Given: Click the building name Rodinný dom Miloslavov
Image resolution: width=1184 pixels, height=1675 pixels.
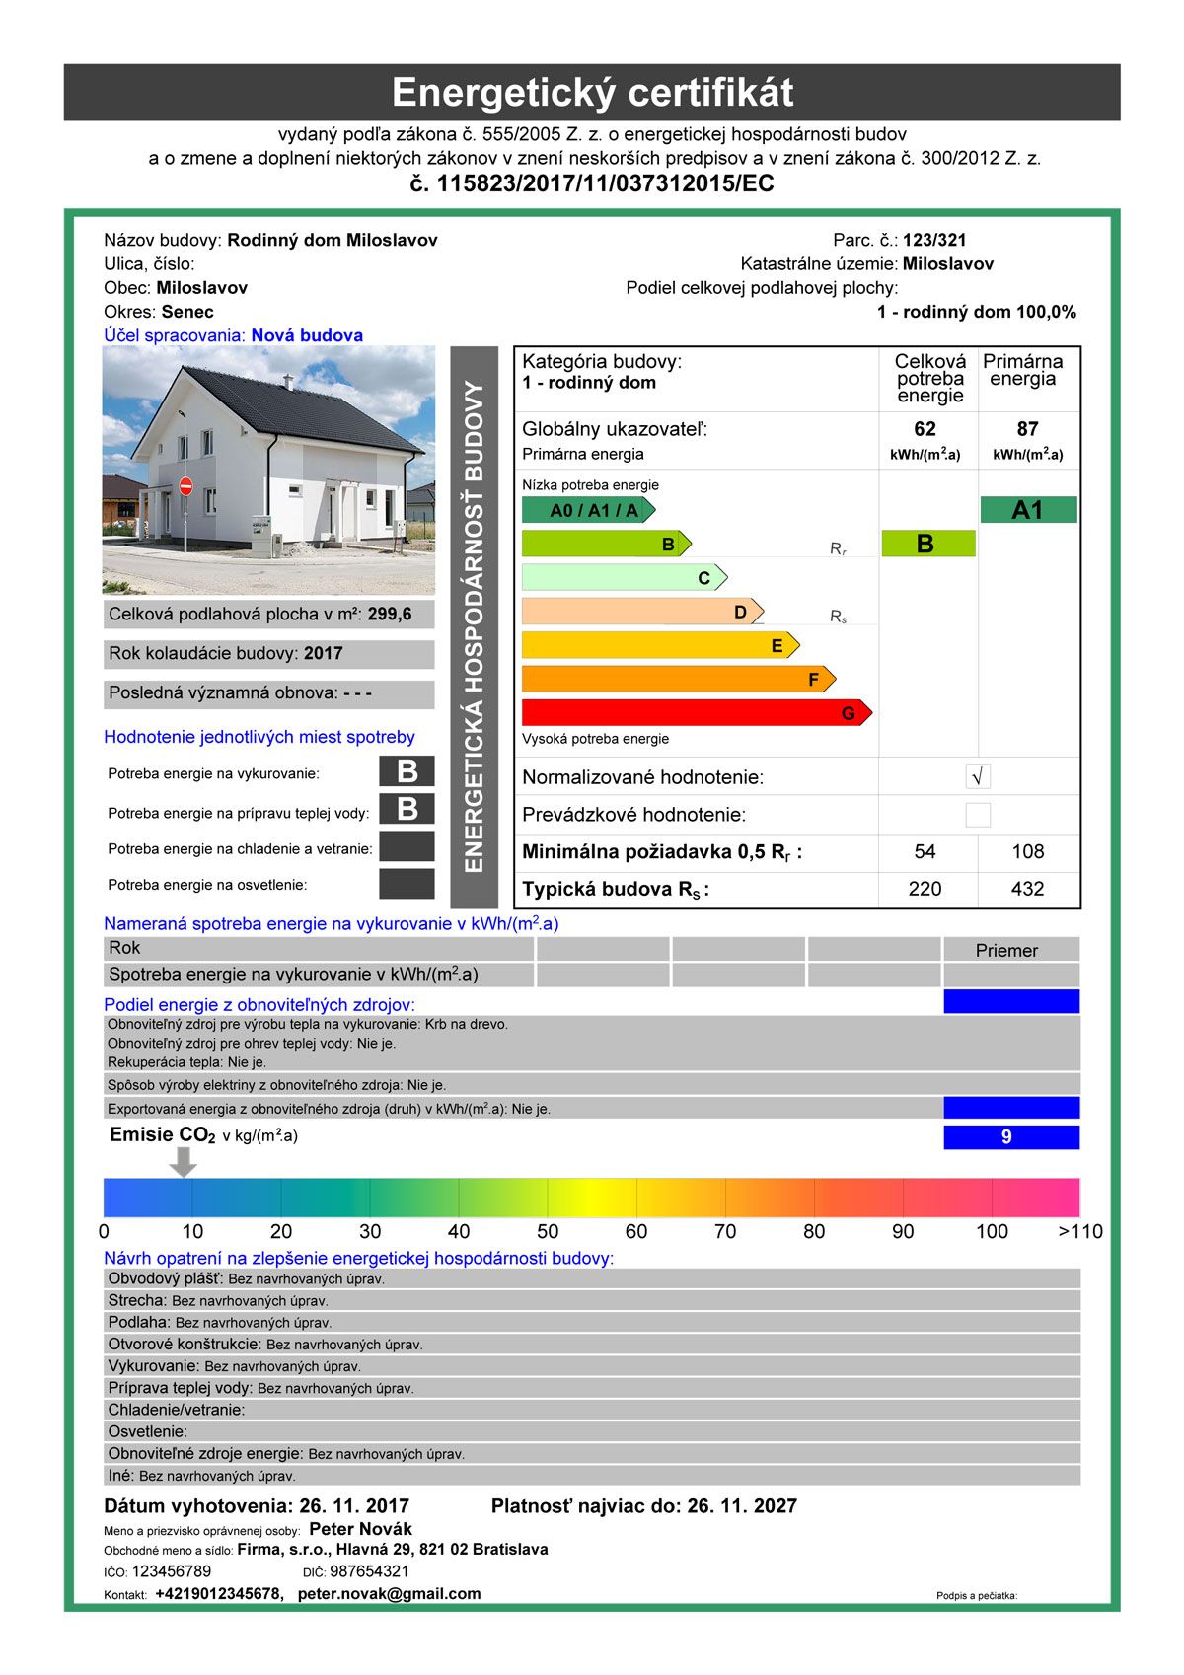Looking at the screenshot, I should [333, 240].
